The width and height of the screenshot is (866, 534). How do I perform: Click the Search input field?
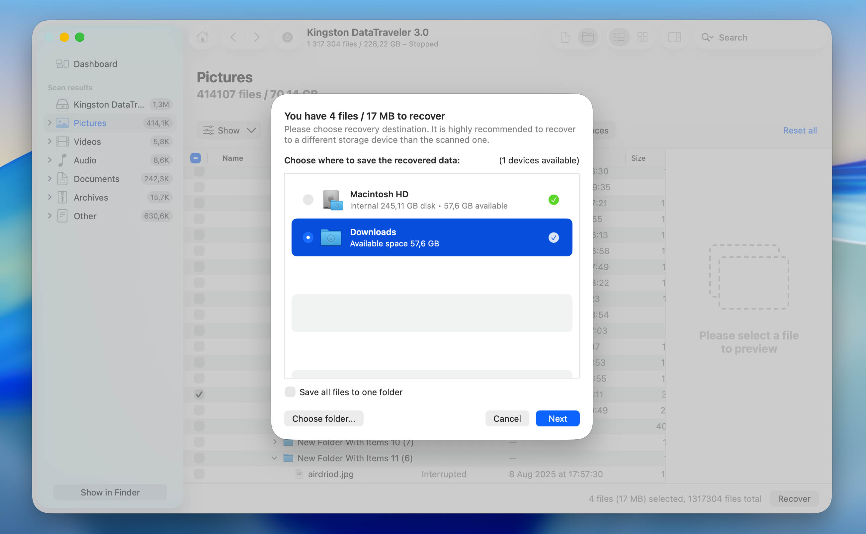tap(761, 38)
